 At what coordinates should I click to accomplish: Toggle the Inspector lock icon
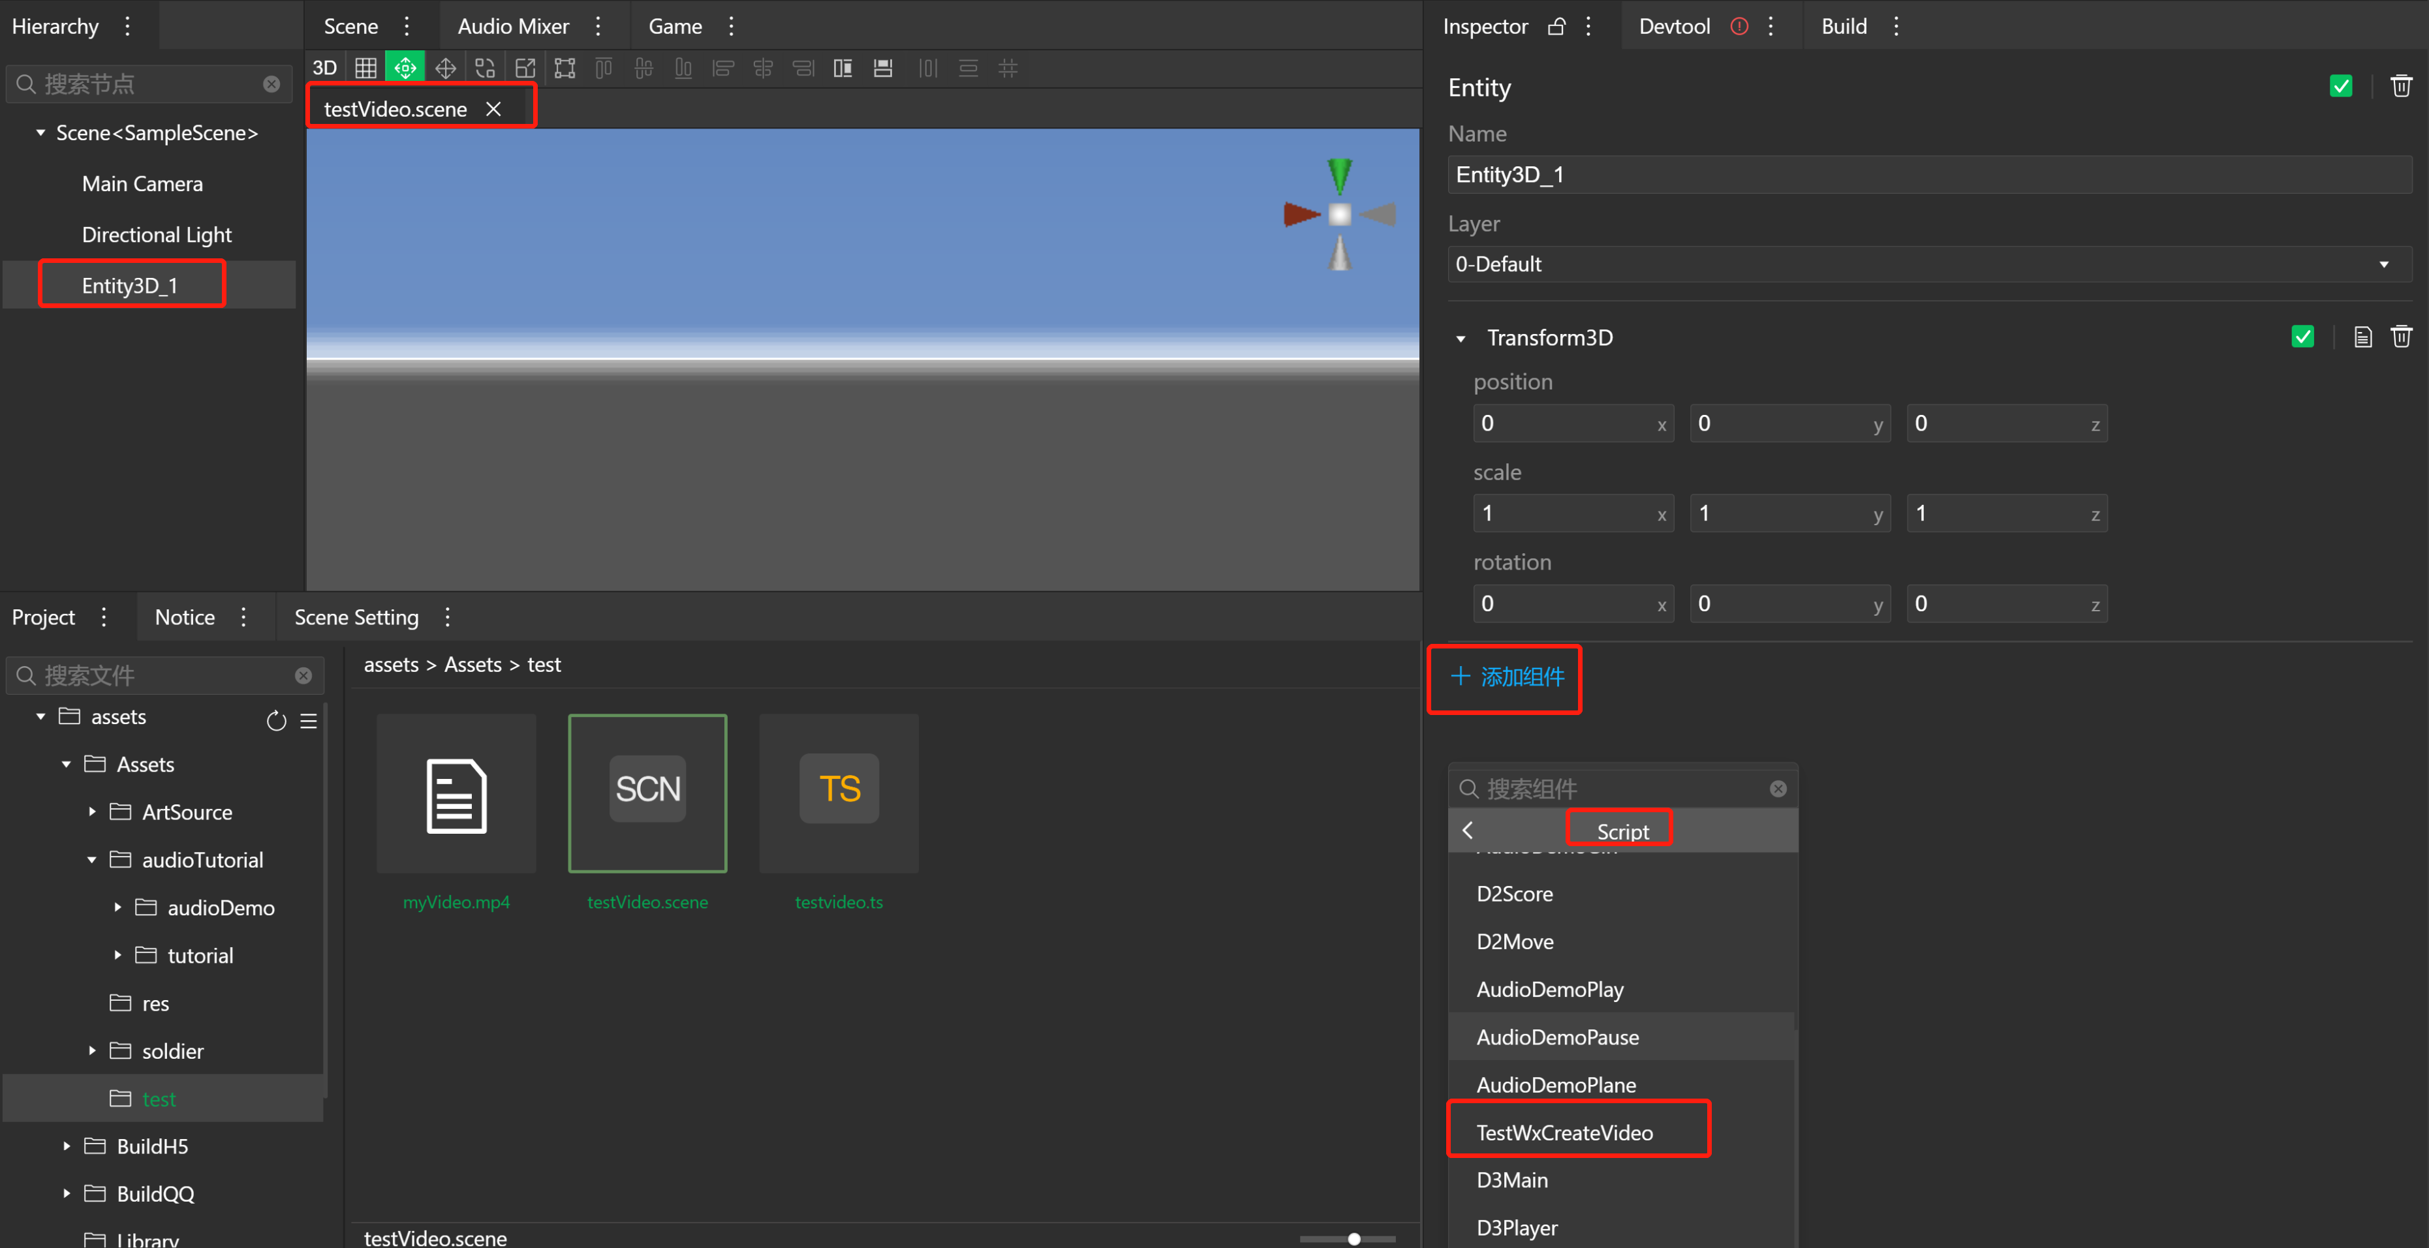point(1556,26)
